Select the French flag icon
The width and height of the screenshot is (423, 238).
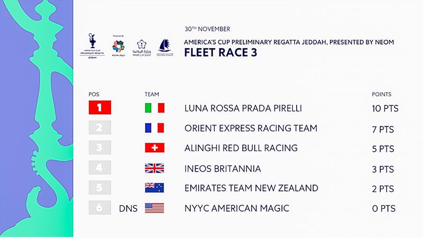[x=154, y=128]
